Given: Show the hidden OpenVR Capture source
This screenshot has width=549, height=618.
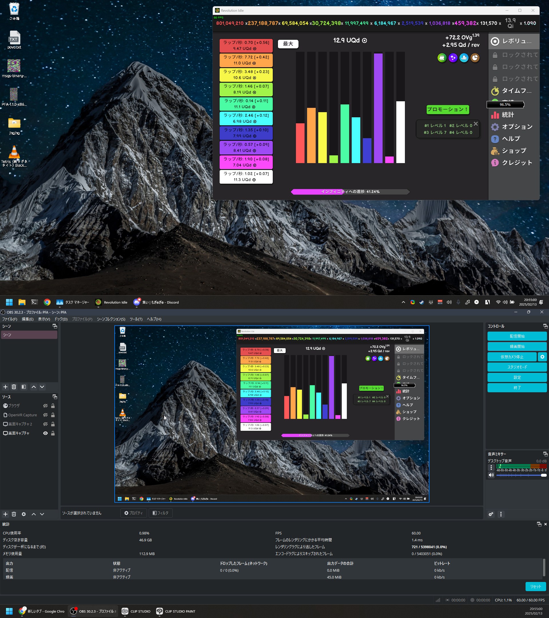Looking at the screenshot, I should point(45,415).
